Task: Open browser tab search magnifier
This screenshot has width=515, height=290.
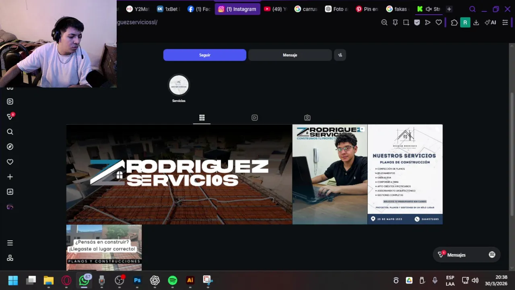Action: pos(472,9)
